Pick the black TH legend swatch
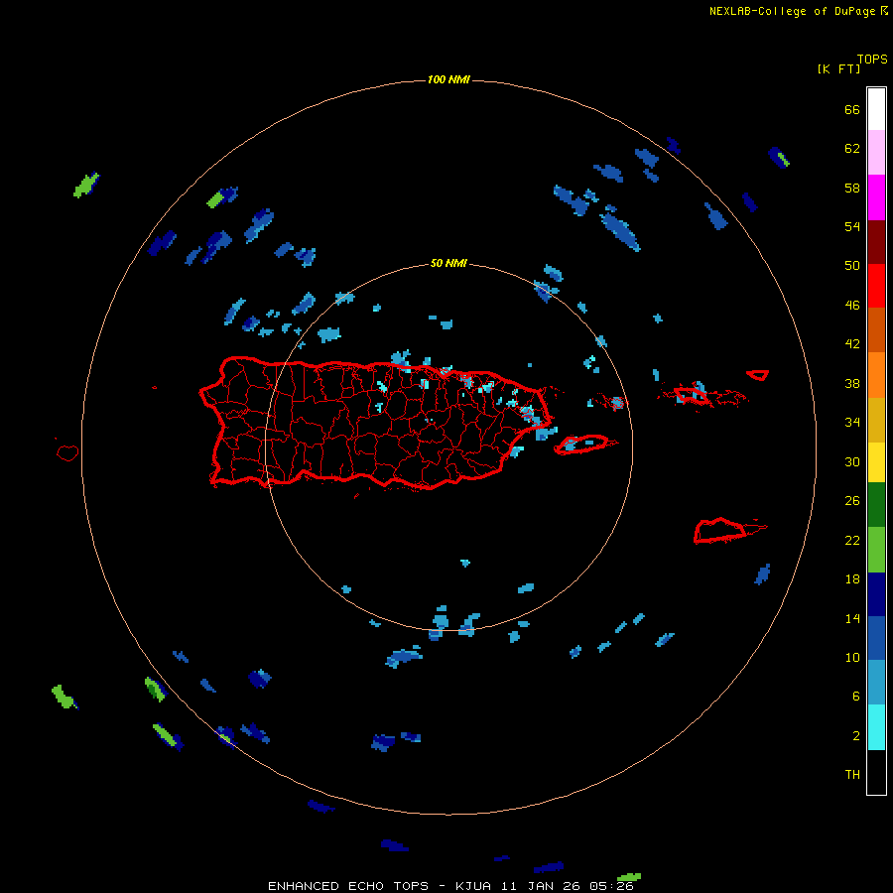The width and height of the screenshot is (893, 893). (x=876, y=772)
